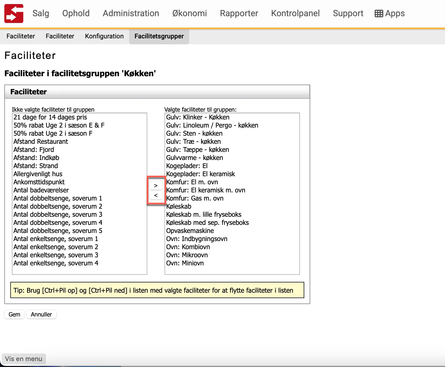
Task: Select 'Afstand: Strand' in unselected list
Action: point(36,166)
